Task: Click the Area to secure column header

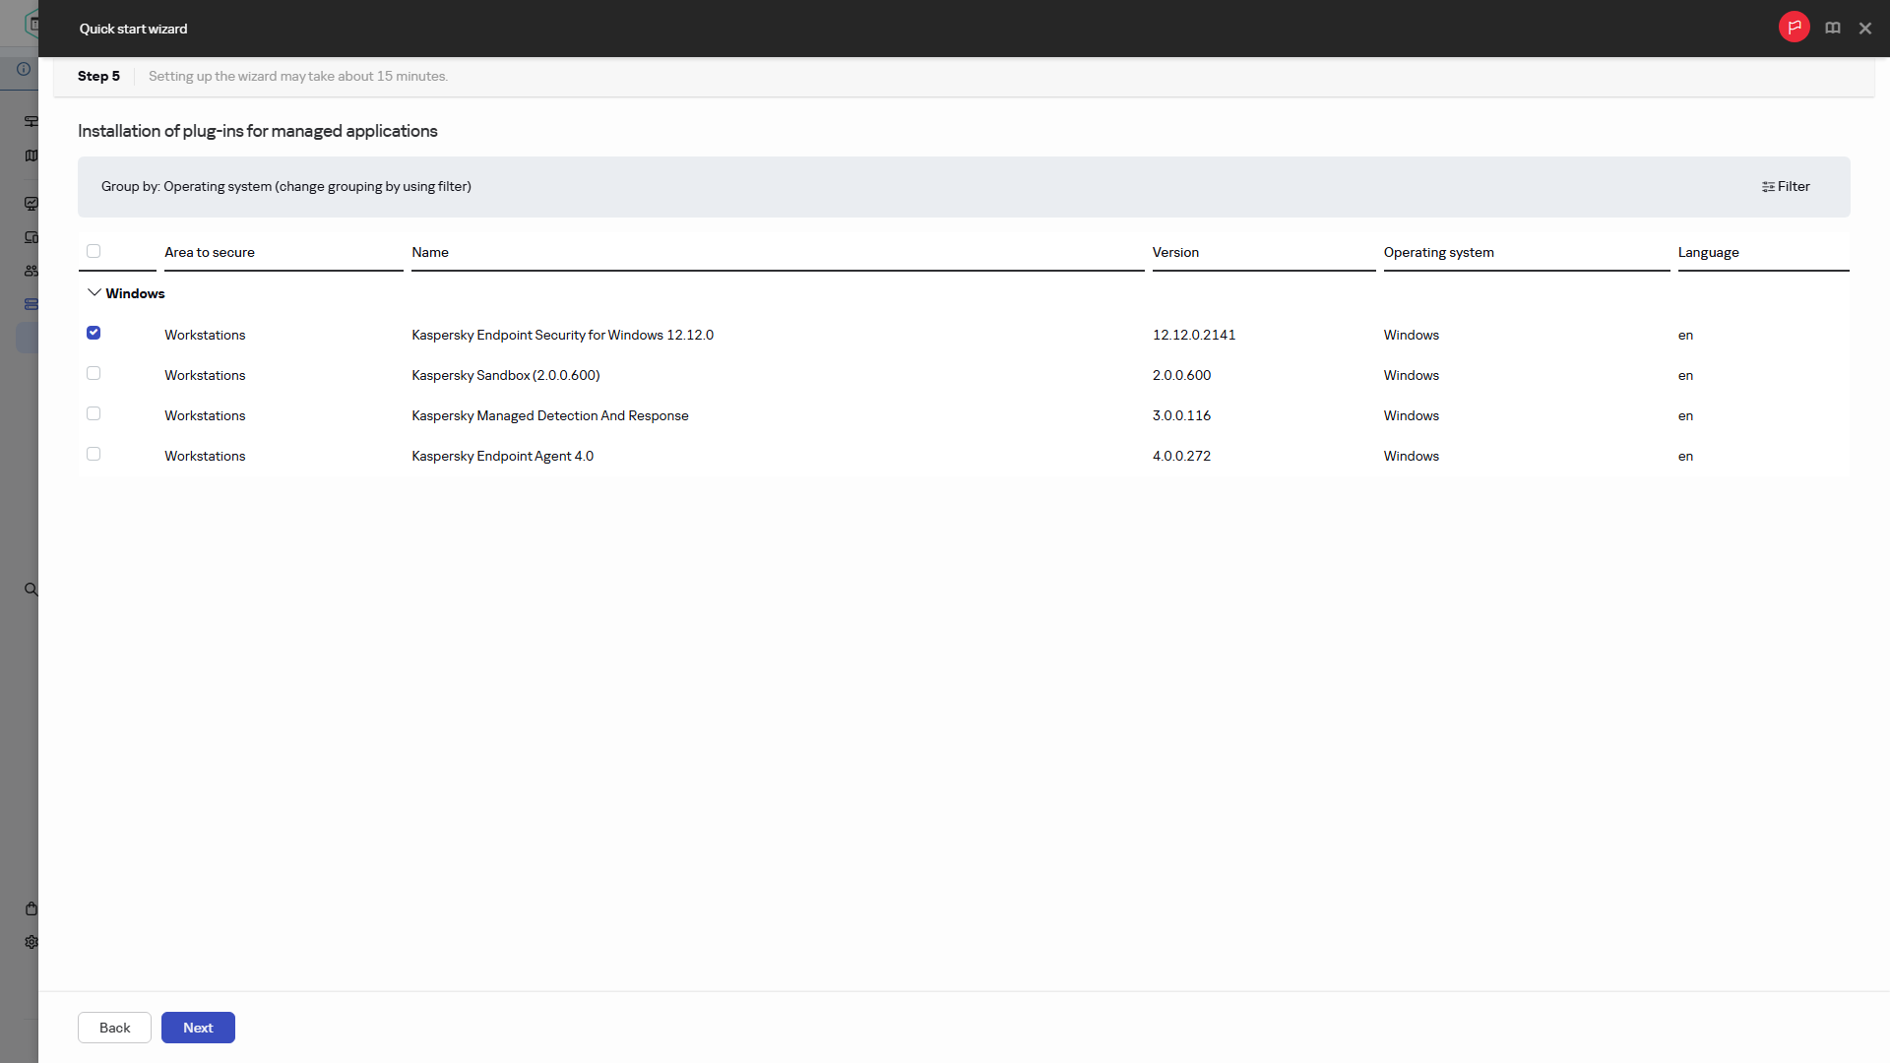Action: [x=210, y=252]
